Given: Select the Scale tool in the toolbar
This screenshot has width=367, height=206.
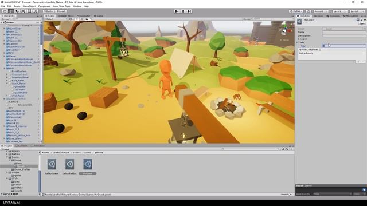Looking at the screenshot, I should (23, 11).
